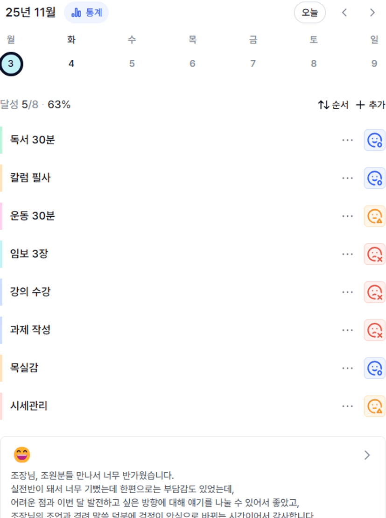Click the 순서 reorder icon button
386x518 pixels.
click(333, 105)
